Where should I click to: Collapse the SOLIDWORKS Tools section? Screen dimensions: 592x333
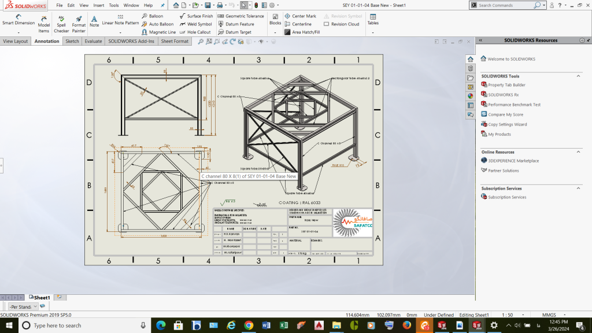pos(578,76)
